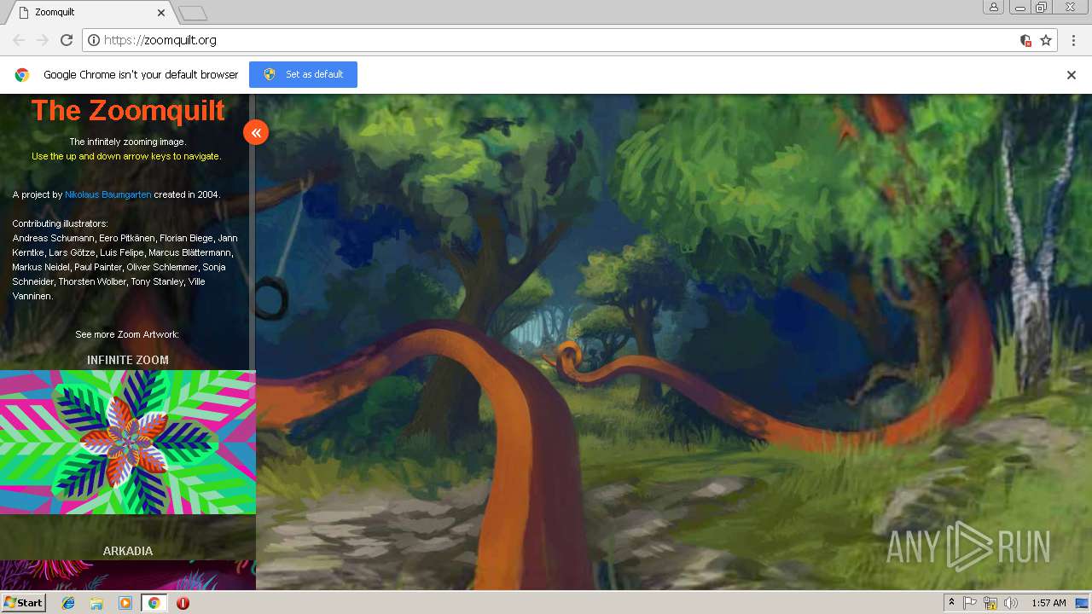Image resolution: width=1092 pixels, height=614 pixels.
Task: Click the 1:57 AM clock
Action: click(1048, 603)
